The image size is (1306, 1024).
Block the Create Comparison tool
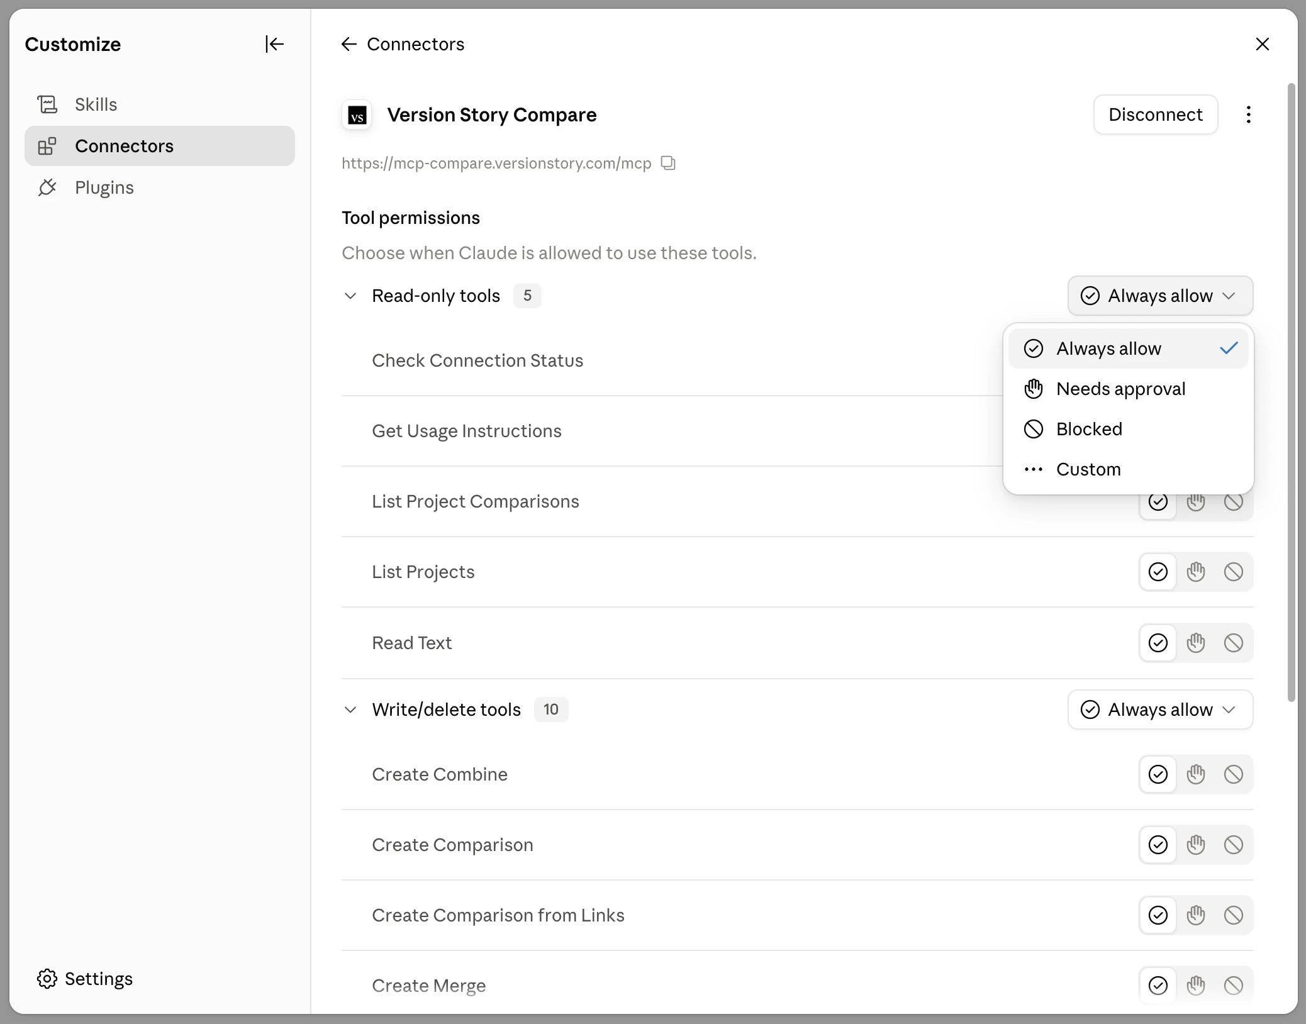coord(1234,845)
